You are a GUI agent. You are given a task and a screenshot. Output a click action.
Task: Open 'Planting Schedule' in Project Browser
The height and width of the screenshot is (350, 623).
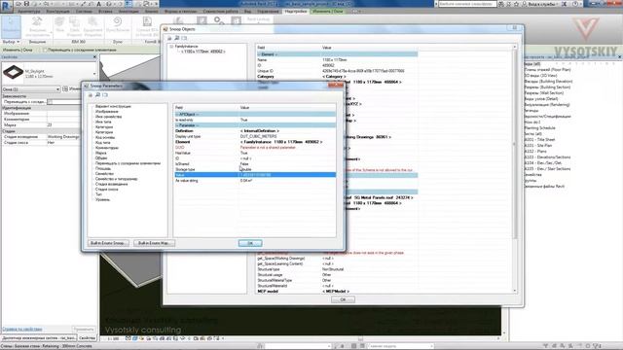[539, 128]
